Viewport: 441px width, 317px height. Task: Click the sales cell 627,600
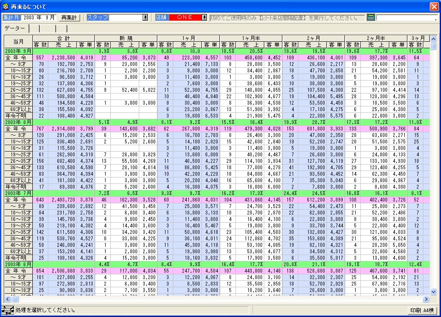[x=63, y=90]
